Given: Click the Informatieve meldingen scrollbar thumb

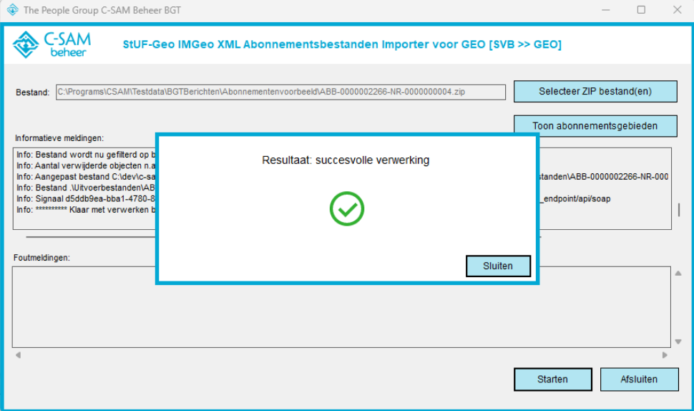Looking at the screenshot, I should [x=679, y=210].
